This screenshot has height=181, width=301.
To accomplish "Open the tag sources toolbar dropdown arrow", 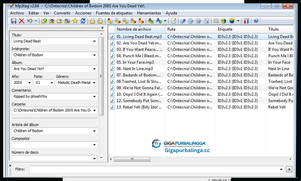I will (x=238, y=21).
